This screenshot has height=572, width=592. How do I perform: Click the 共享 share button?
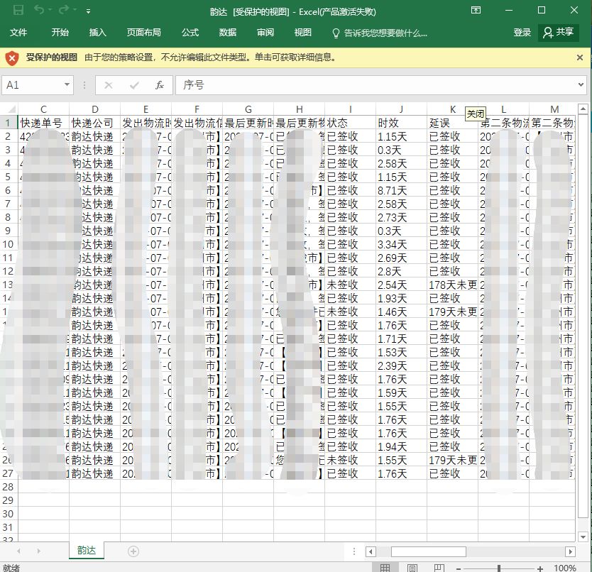tap(559, 32)
